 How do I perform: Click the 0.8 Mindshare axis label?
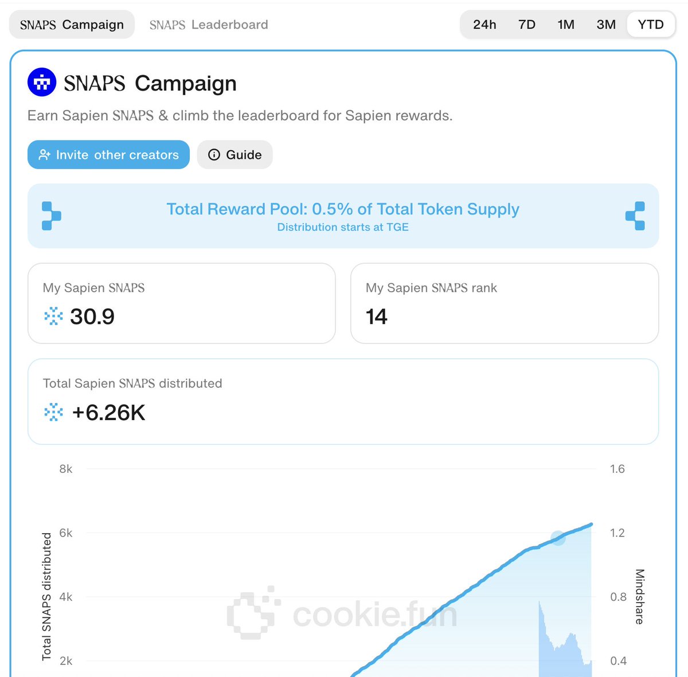coord(618,597)
